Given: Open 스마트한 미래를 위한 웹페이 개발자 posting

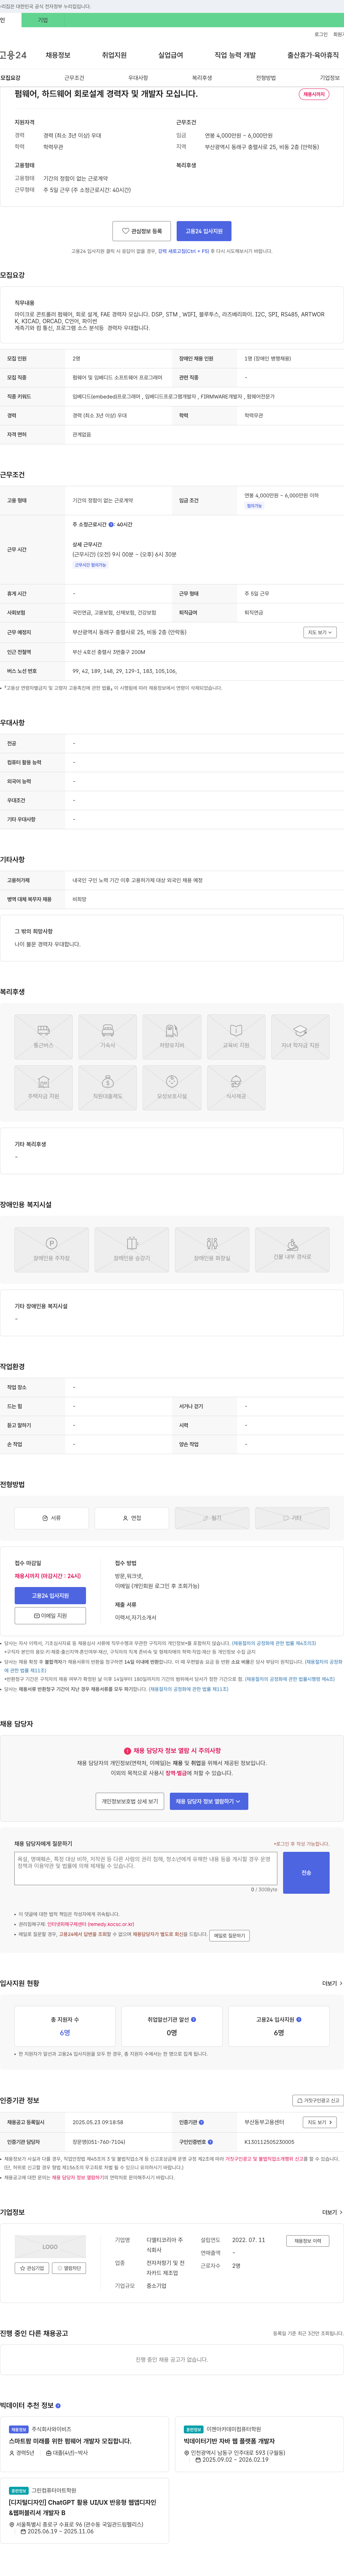Looking at the screenshot, I should pos(70,2441).
